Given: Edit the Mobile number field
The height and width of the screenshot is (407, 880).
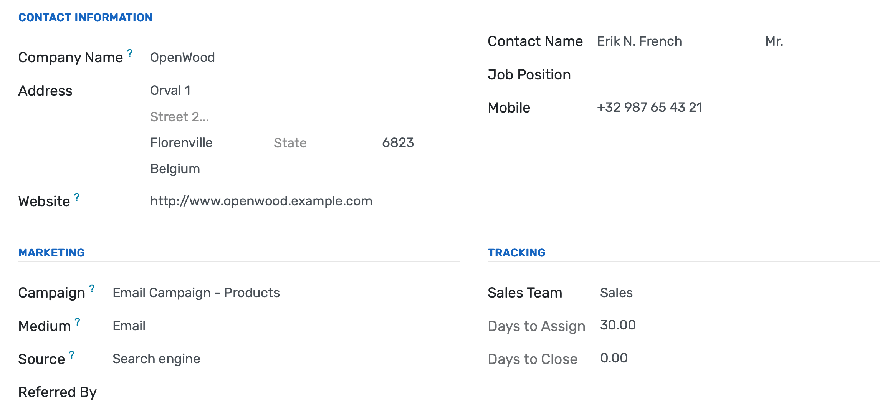Looking at the screenshot, I should (650, 108).
